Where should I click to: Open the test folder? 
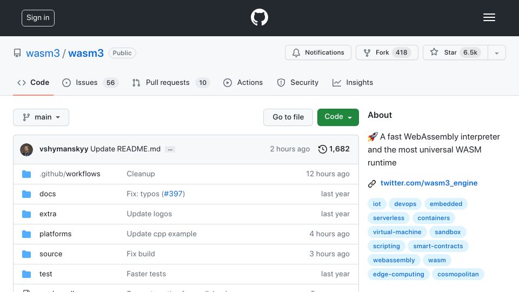pos(45,274)
